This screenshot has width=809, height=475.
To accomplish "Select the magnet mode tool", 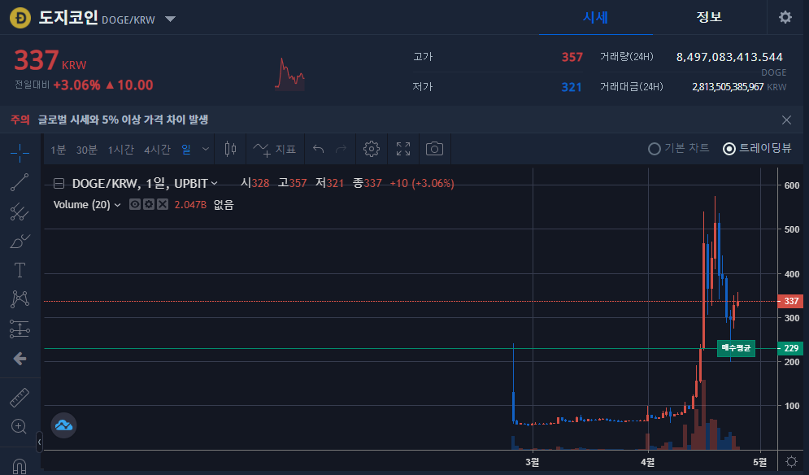I will 20,465.
